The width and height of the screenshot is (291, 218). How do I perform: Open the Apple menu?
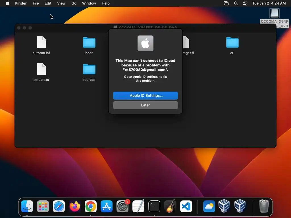[7, 3]
